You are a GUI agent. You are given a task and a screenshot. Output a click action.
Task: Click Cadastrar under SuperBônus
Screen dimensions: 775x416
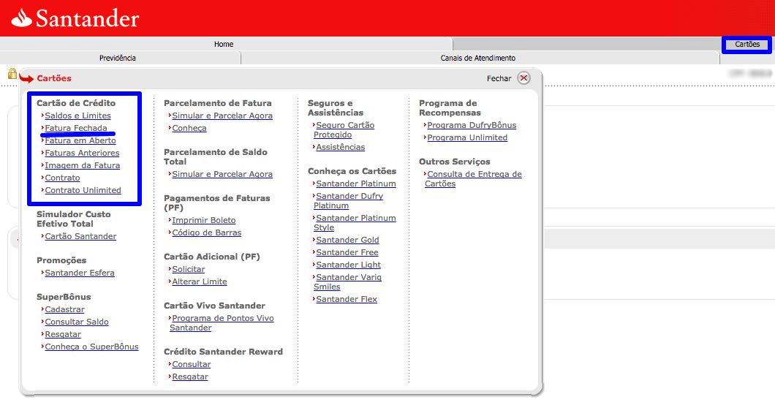point(64,309)
